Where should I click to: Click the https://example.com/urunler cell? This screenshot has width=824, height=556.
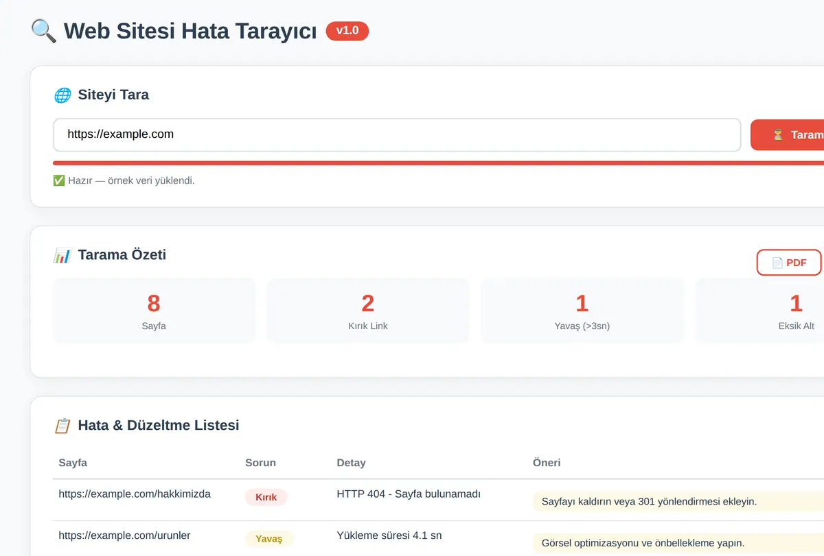[x=124, y=535]
